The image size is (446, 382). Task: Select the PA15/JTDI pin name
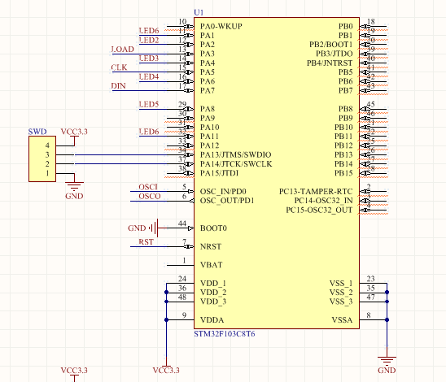pos(219,173)
